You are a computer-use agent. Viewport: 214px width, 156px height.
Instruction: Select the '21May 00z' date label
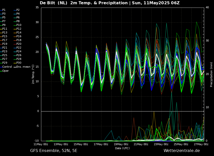pos(141,144)
